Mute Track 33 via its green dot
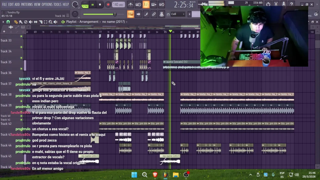 click(21, 47)
